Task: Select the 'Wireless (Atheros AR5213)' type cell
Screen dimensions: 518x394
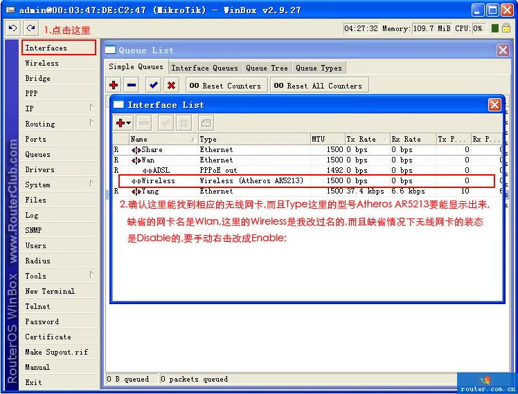Action: coord(251,180)
